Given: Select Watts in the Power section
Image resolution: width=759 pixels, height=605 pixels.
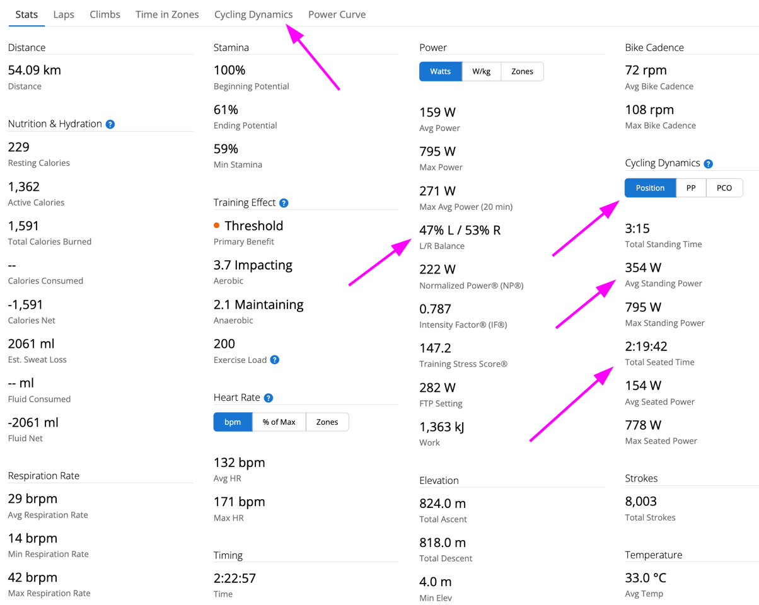Looking at the screenshot, I should (x=440, y=72).
